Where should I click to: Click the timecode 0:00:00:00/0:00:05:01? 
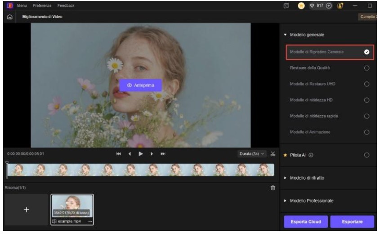point(26,154)
